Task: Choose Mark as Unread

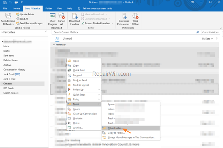Action: coord(84,85)
